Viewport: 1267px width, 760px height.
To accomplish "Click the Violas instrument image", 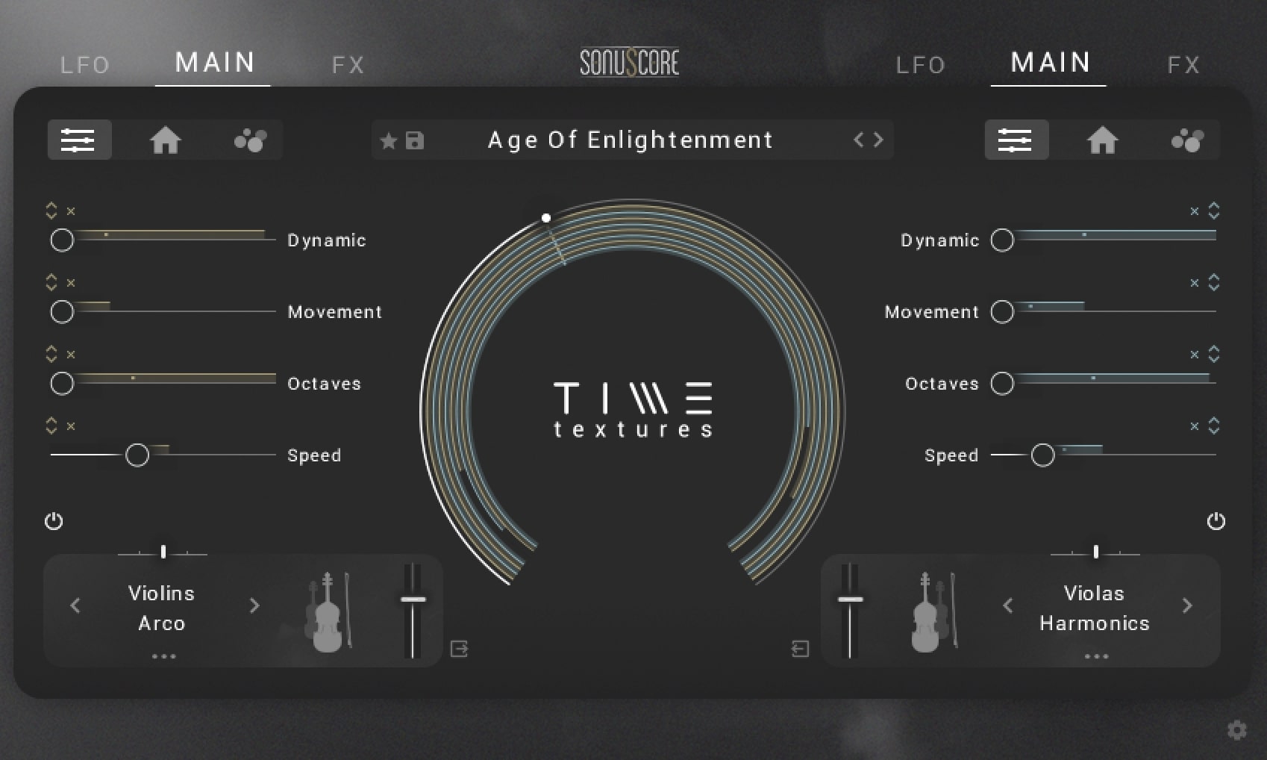I will click(933, 612).
